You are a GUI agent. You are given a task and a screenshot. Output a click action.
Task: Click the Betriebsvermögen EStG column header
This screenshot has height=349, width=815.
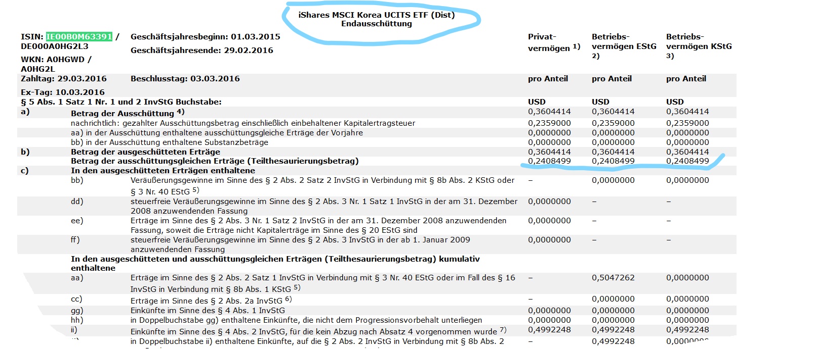(x=624, y=46)
